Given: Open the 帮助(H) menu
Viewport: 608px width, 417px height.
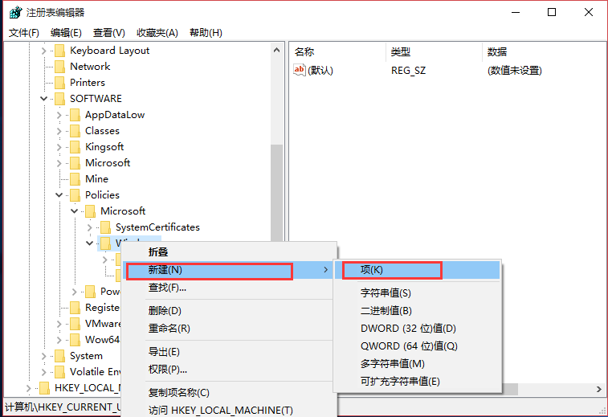Looking at the screenshot, I should click(206, 33).
